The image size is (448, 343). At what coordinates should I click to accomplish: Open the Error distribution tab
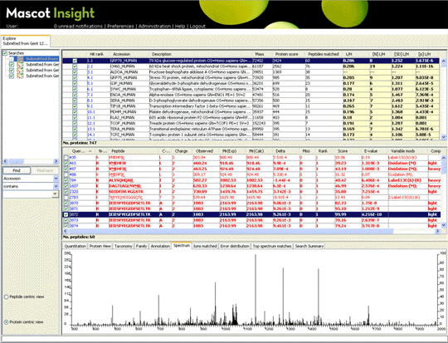tap(235, 246)
